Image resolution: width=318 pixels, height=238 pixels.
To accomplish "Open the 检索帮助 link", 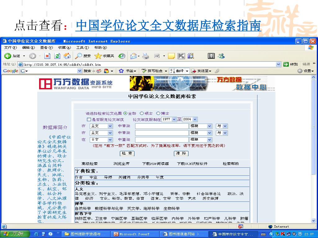I will click(231, 164).
